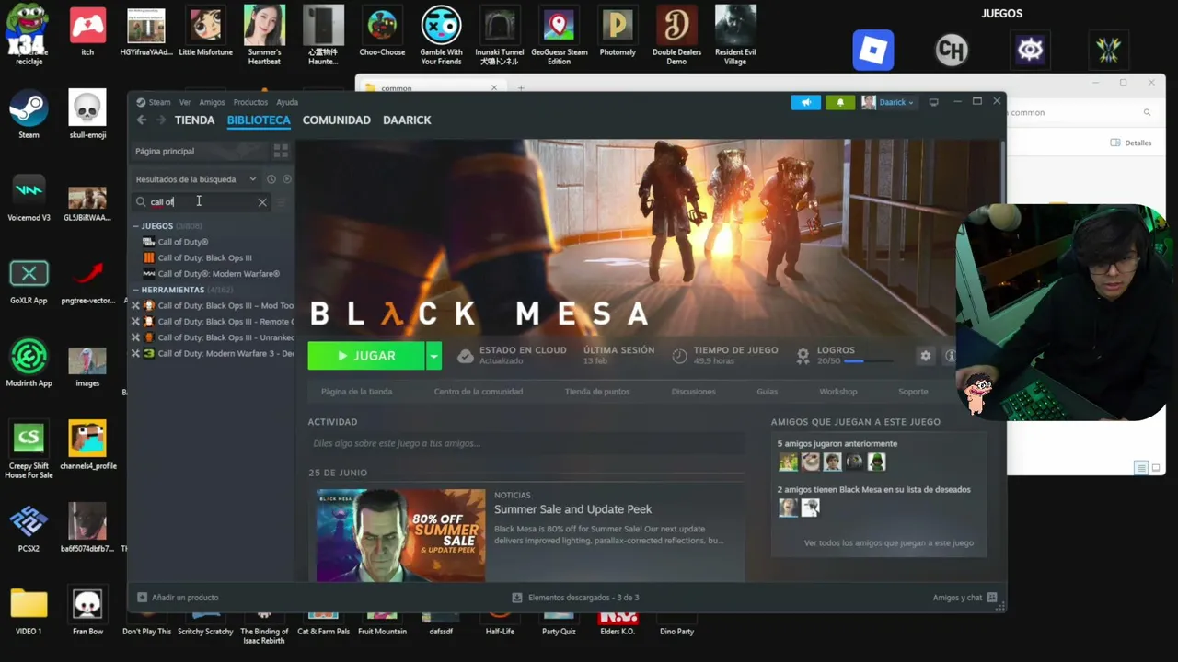Open GoXLR App desktop shortcut

pyautogui.click(x=29, y=280)
